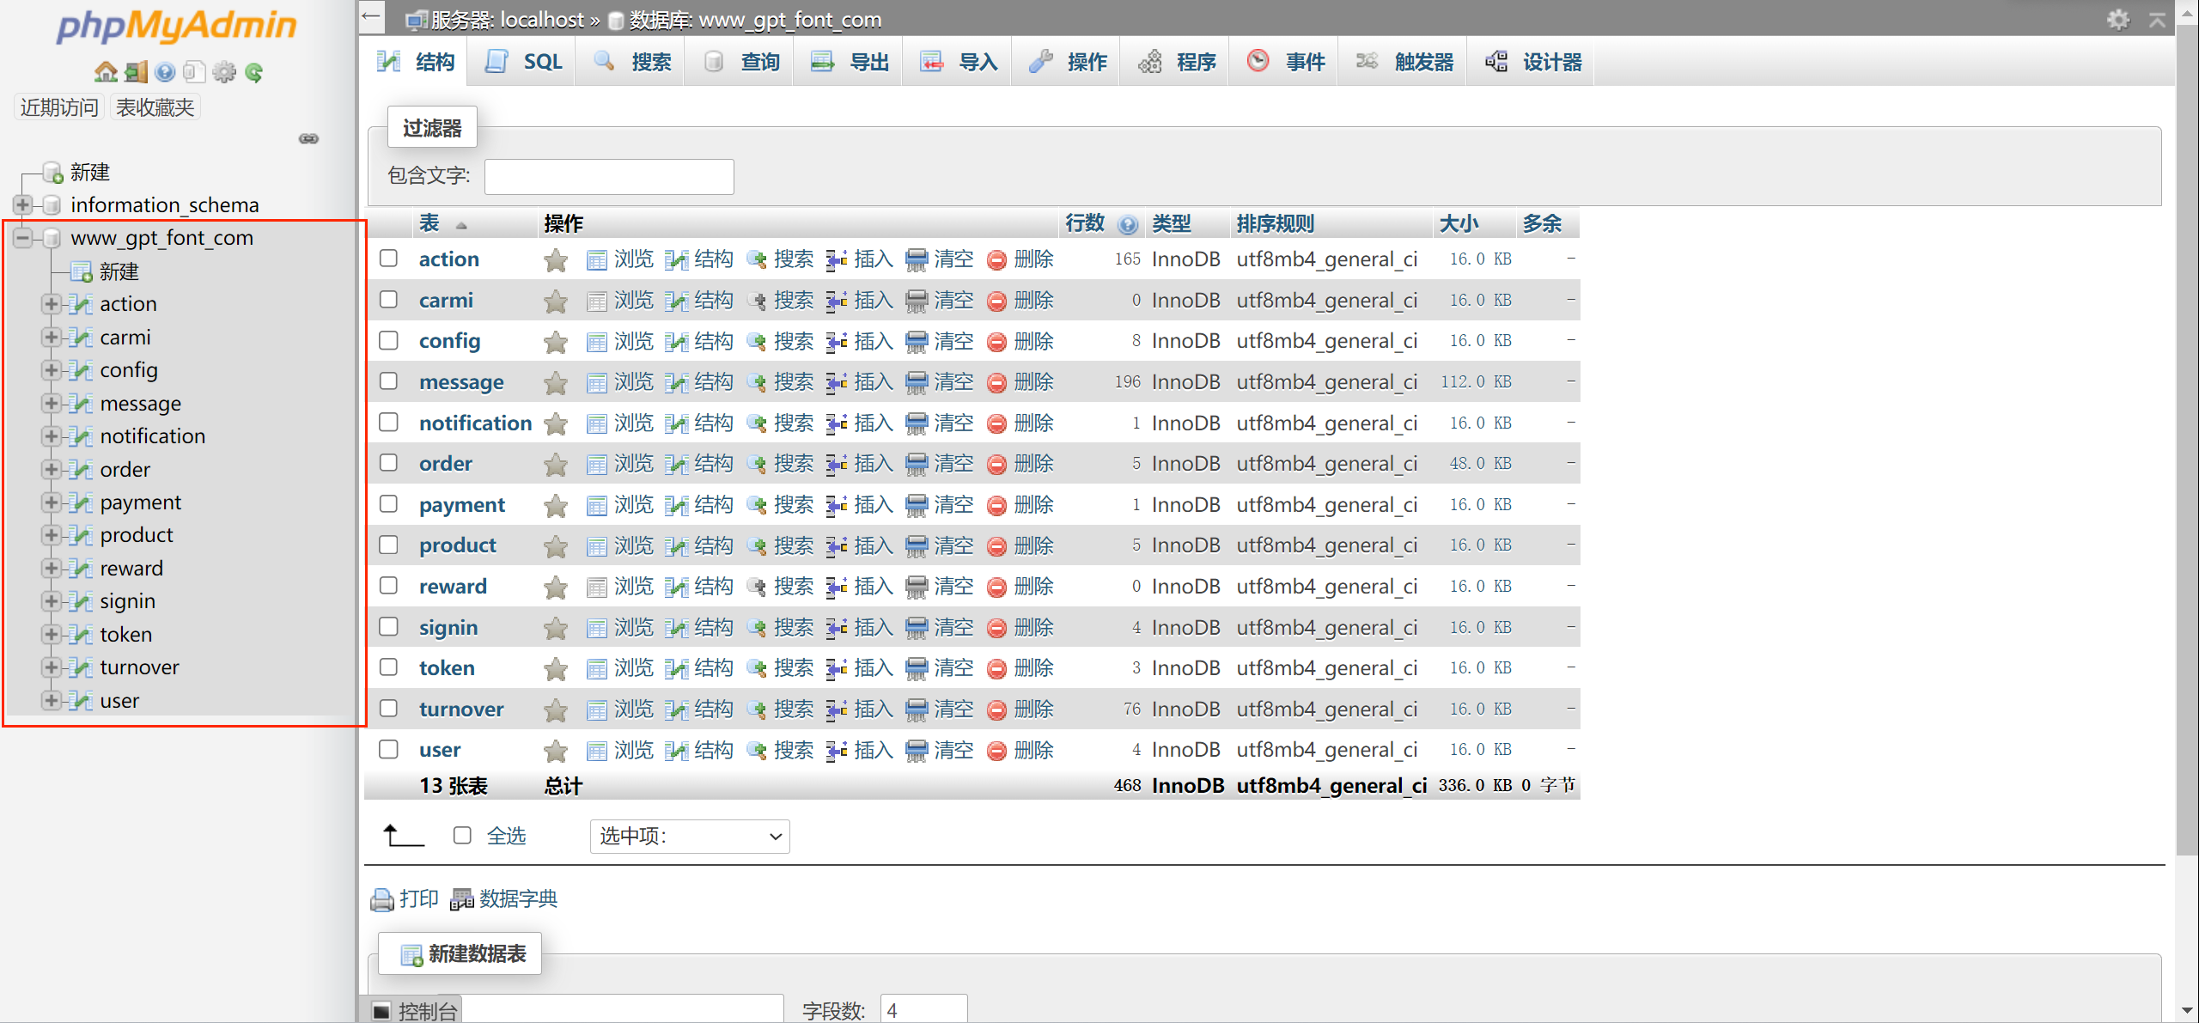Expand the payment table tree node
The height and width of the screenshot is (1023, 2199).
51,502
